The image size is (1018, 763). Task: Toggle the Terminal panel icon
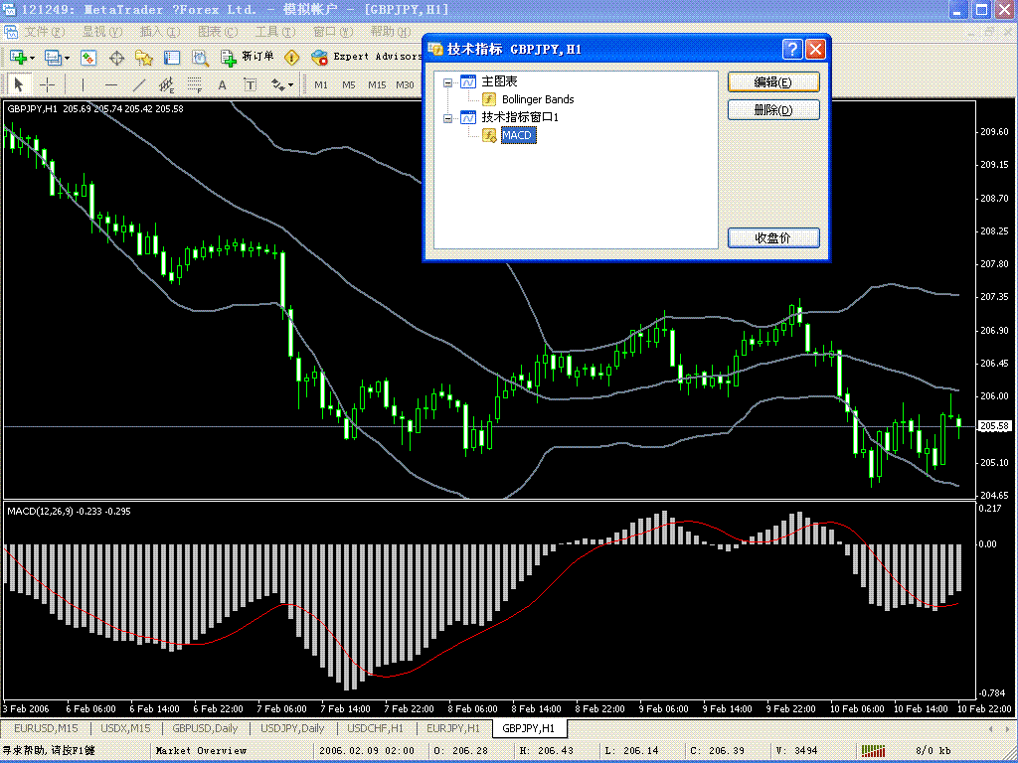click(171, 58)
